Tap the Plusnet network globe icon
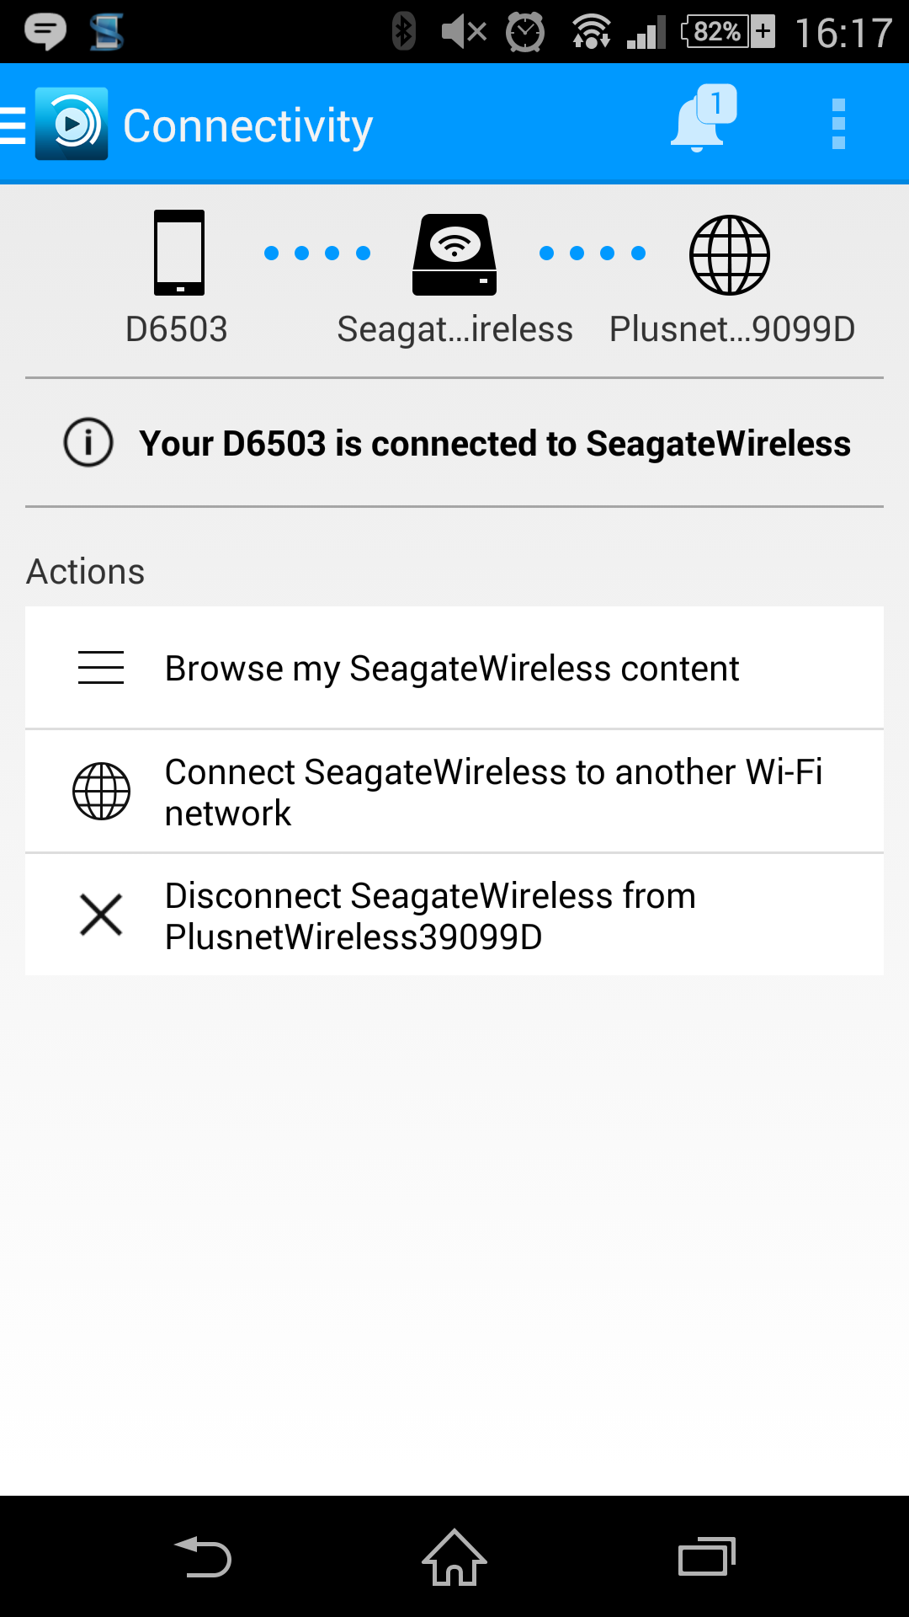The image size is (909, 1617). (x=730, y=255)
